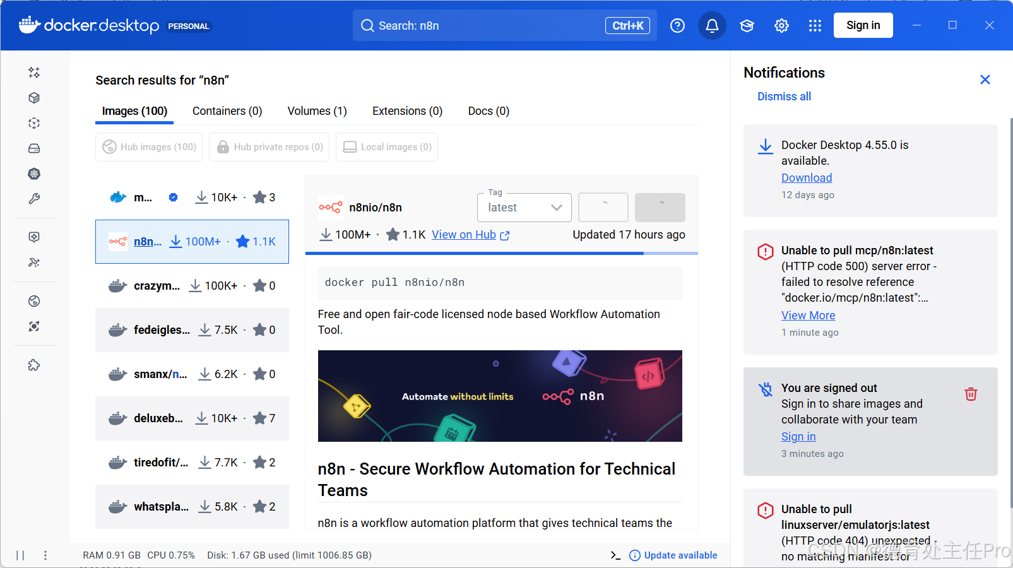This screenshot has height=568, width=1013.
Task: Open the Volumes drive icon in sidebar
Action: [x=34, y=148]
